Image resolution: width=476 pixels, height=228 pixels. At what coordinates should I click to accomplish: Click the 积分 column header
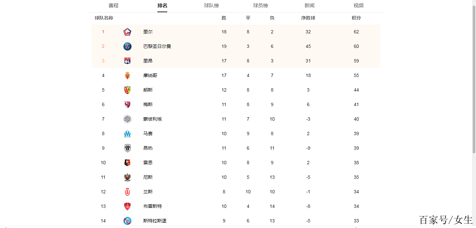[356, 18]
